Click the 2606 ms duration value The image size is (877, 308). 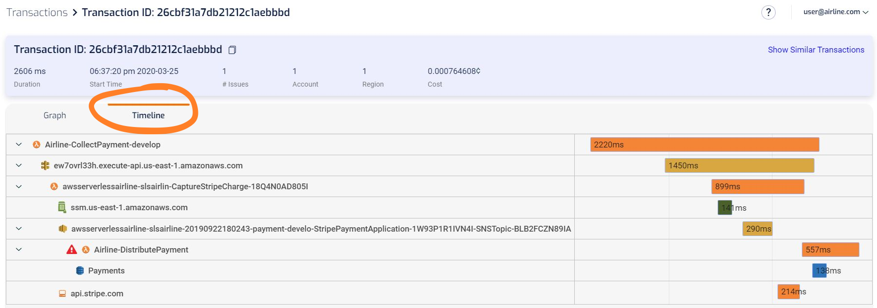tap(30, 71)
